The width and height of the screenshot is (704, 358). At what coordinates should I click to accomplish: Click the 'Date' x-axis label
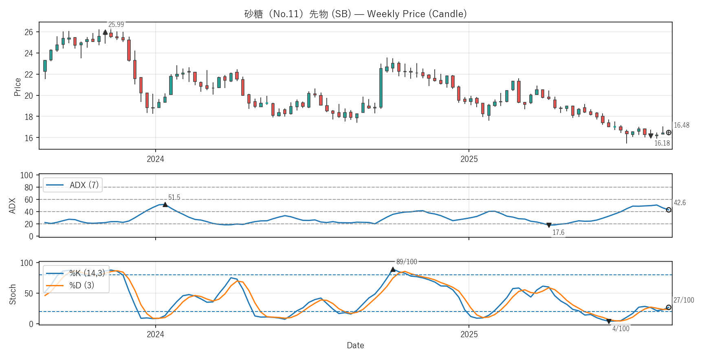355,346
